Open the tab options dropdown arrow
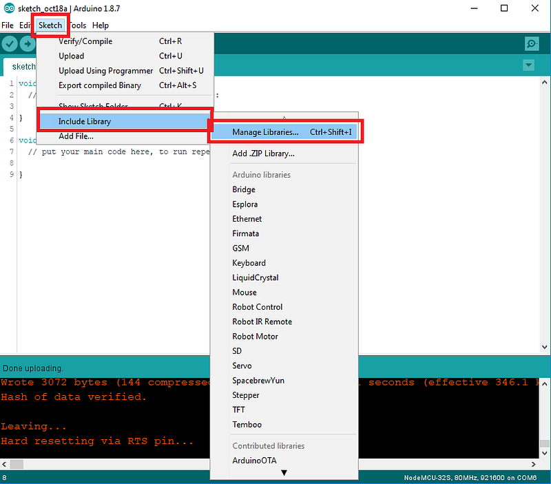551x484 pixels. (528, 65)
